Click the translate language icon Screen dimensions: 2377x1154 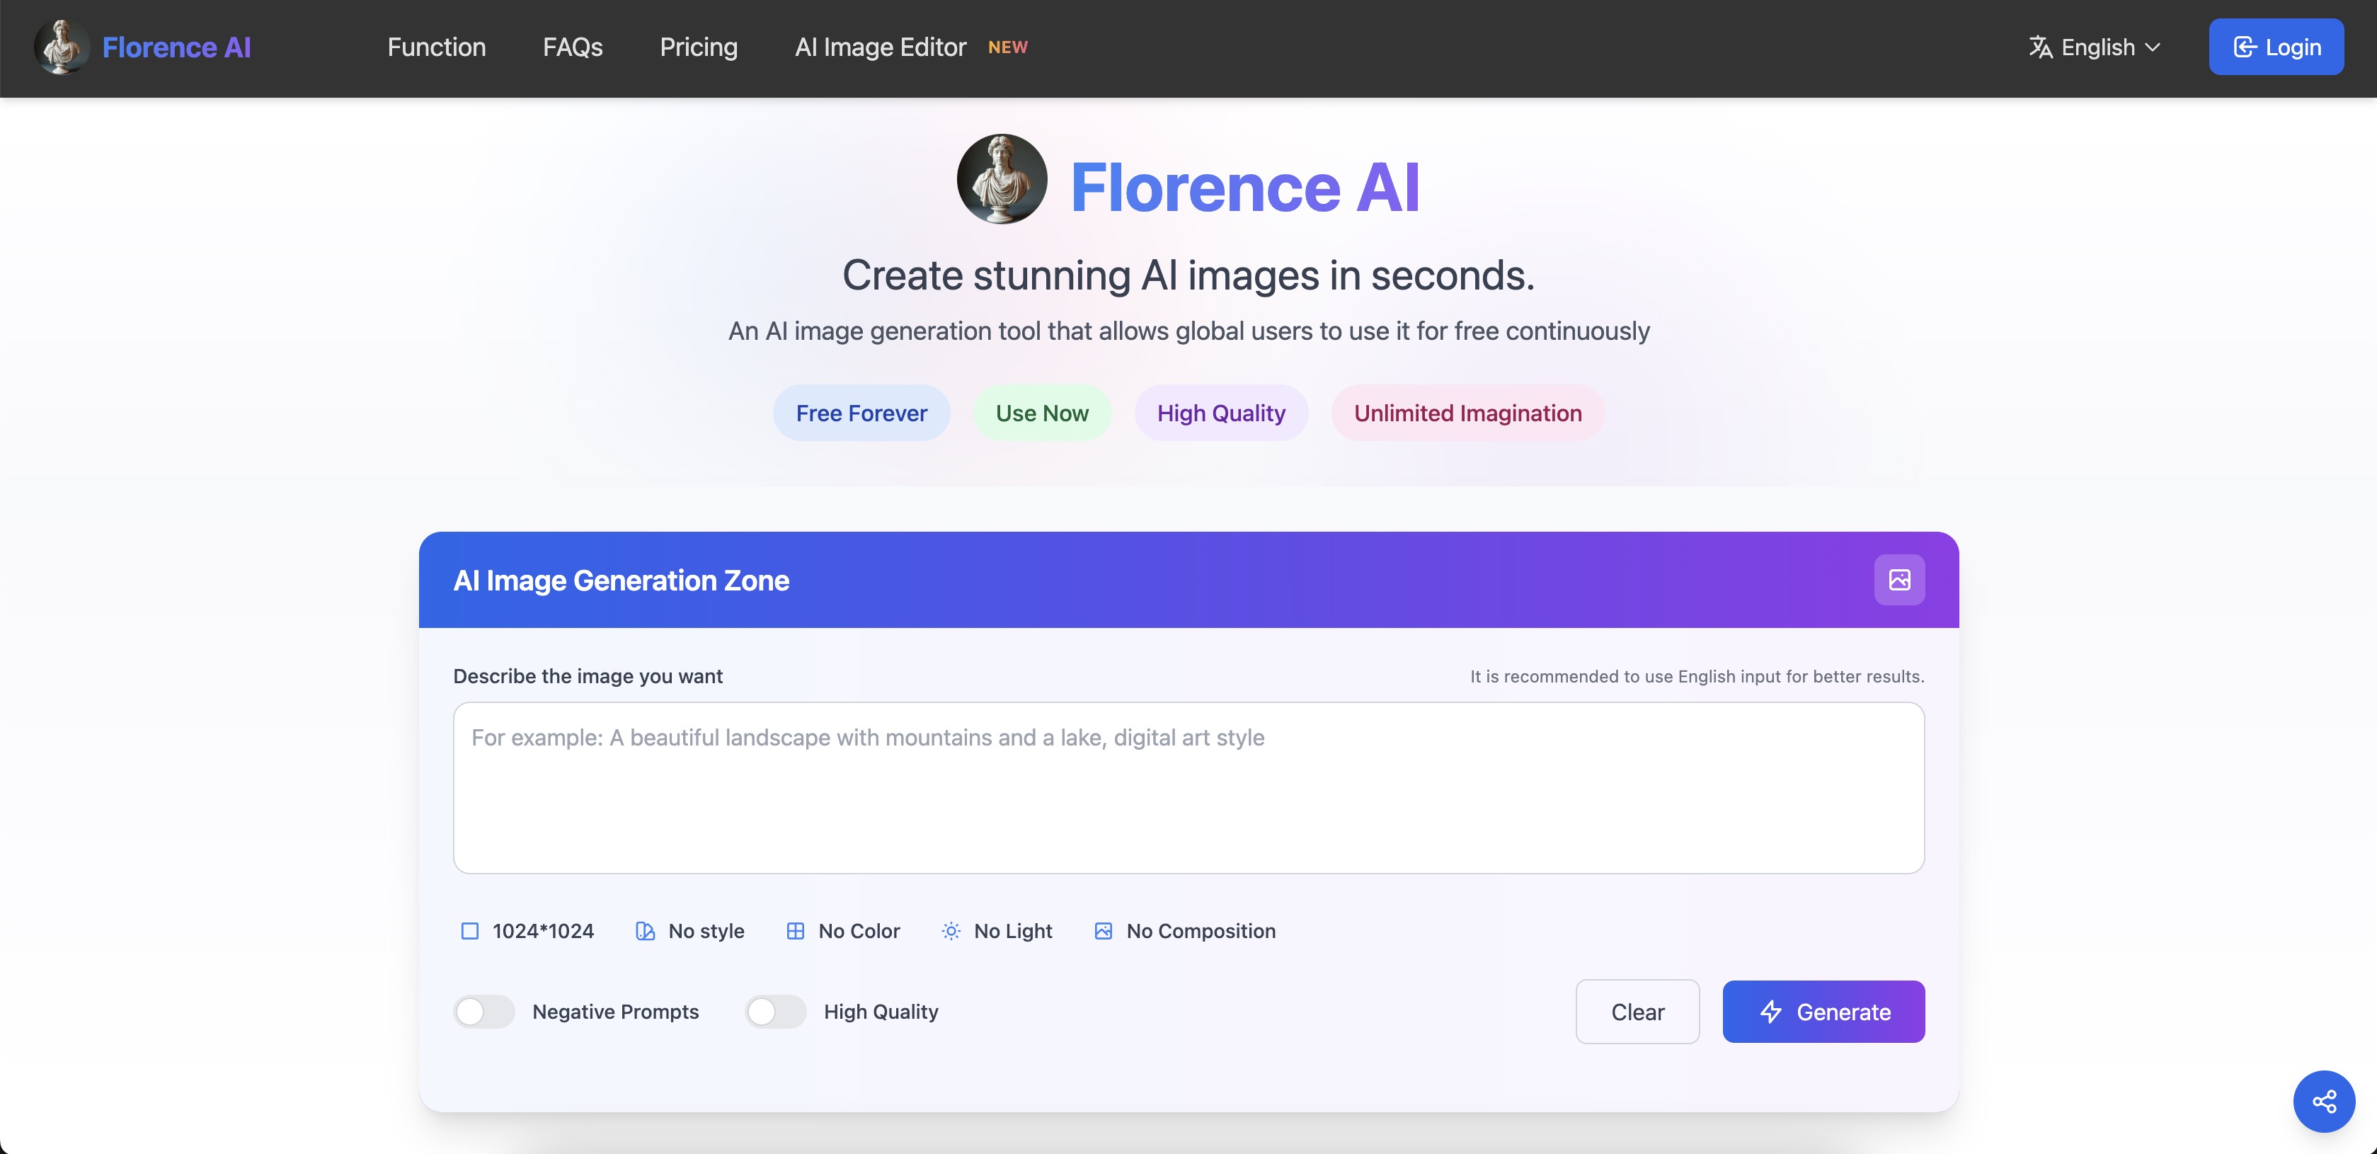click(2040, 47)
